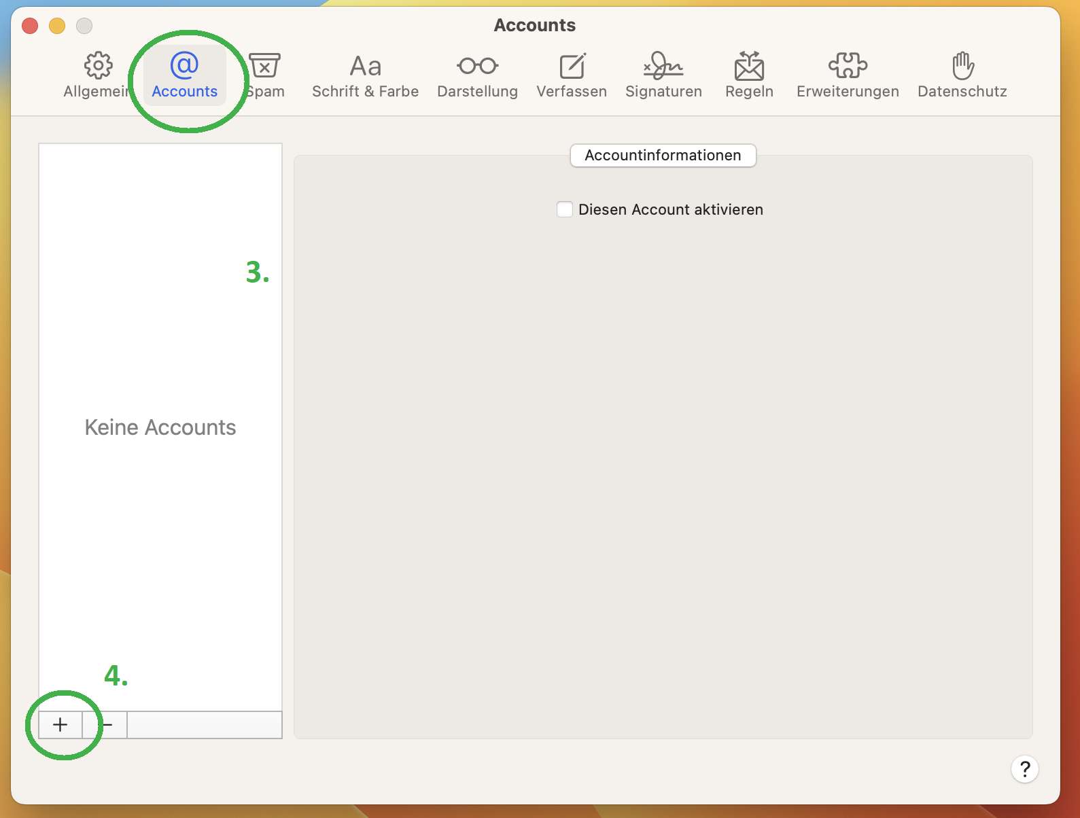This screenshot has width=1080, height=818.
Task: Click the minus button to remove account
Action: coord(106,725)
